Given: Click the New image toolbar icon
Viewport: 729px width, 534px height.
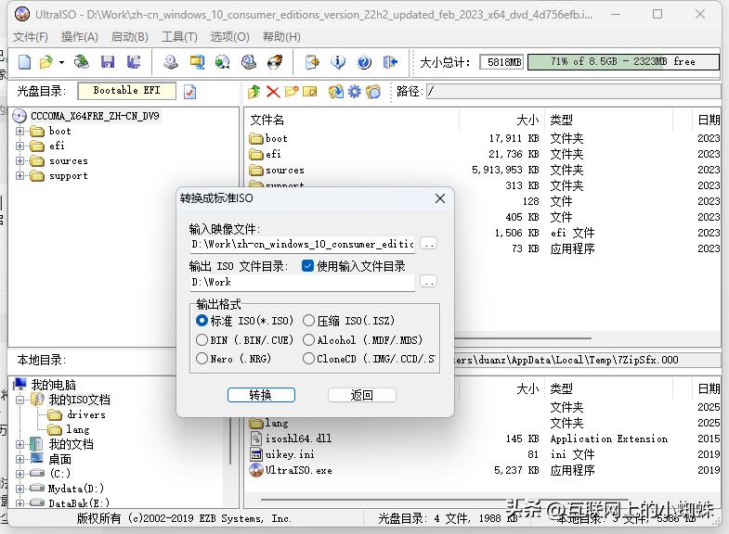Looking at the screenshot, I should (24, 62).
